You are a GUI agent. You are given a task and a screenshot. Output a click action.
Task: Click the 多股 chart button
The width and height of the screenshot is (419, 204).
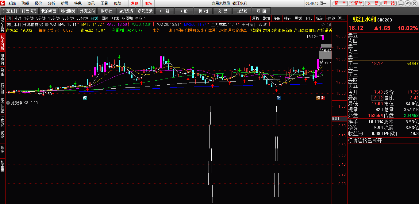pyautogui.click(x=277, y=18)
